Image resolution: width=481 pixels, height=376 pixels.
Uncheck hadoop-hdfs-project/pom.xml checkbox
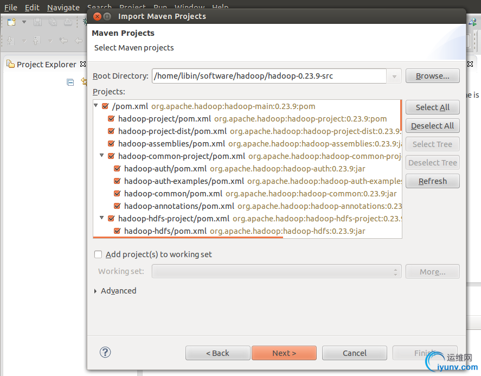[x=111, y=219]
